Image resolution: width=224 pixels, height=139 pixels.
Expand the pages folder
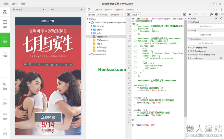(x=92, y=29)
